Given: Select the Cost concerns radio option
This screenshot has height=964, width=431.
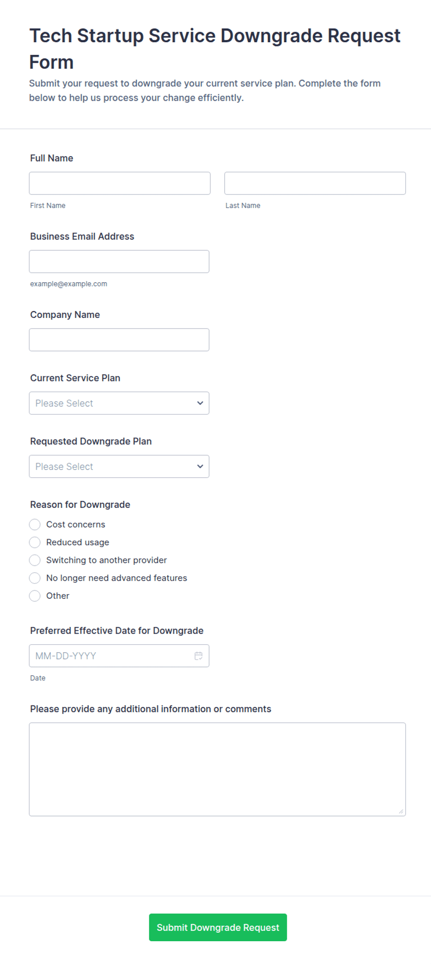Looking at the screenshot, I should pos(35,524).
